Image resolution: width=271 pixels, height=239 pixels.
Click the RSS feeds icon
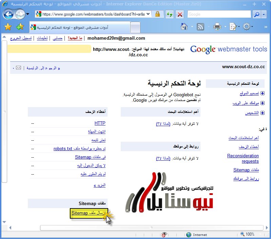tap(200, 27)
